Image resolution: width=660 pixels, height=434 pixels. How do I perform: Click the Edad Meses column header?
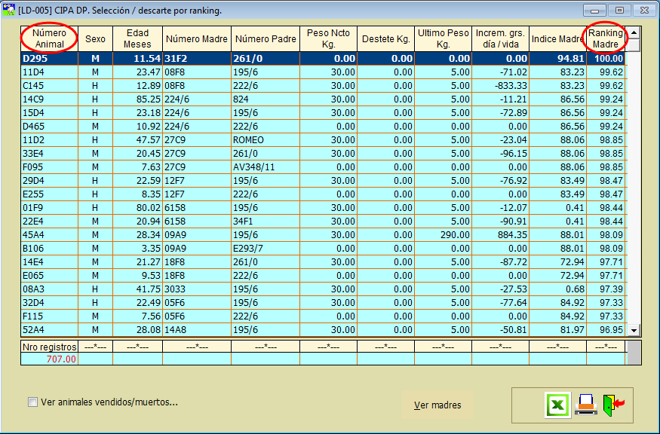[x=137, y=38]
